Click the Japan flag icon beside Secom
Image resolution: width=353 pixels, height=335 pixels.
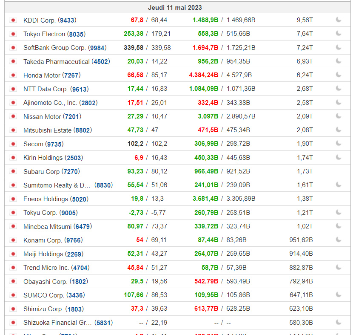click(13, 144)
